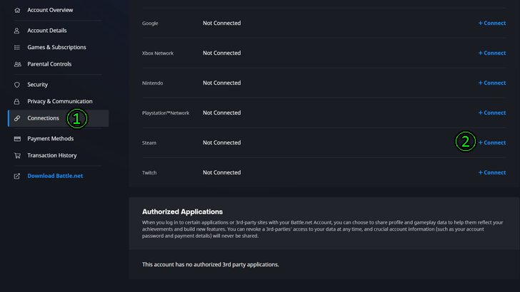The width and height of the screenshot is (520, 292).
Task: Open Payment Methods page
Action: point(51,139)
